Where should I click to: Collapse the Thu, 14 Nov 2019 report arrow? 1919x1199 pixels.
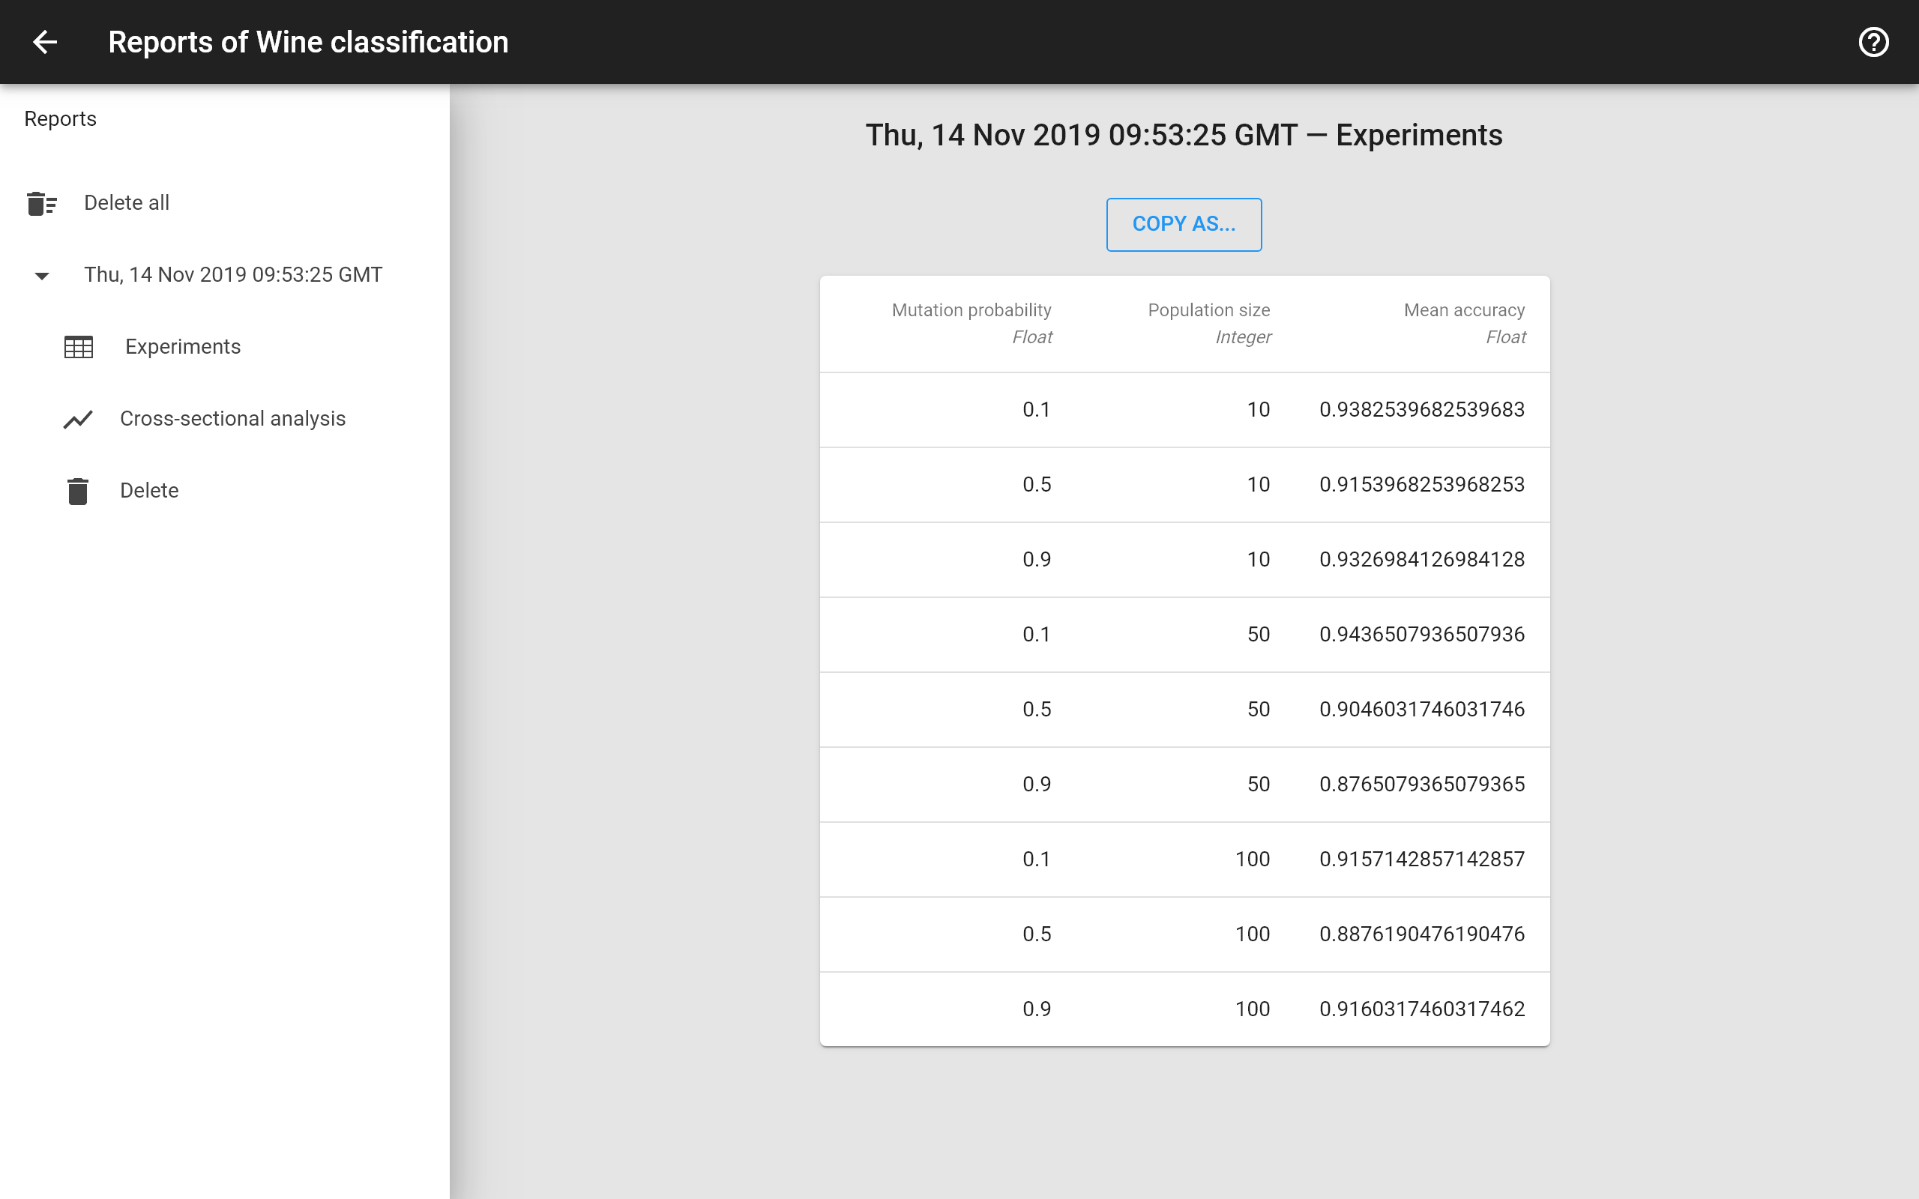[42, 276]
